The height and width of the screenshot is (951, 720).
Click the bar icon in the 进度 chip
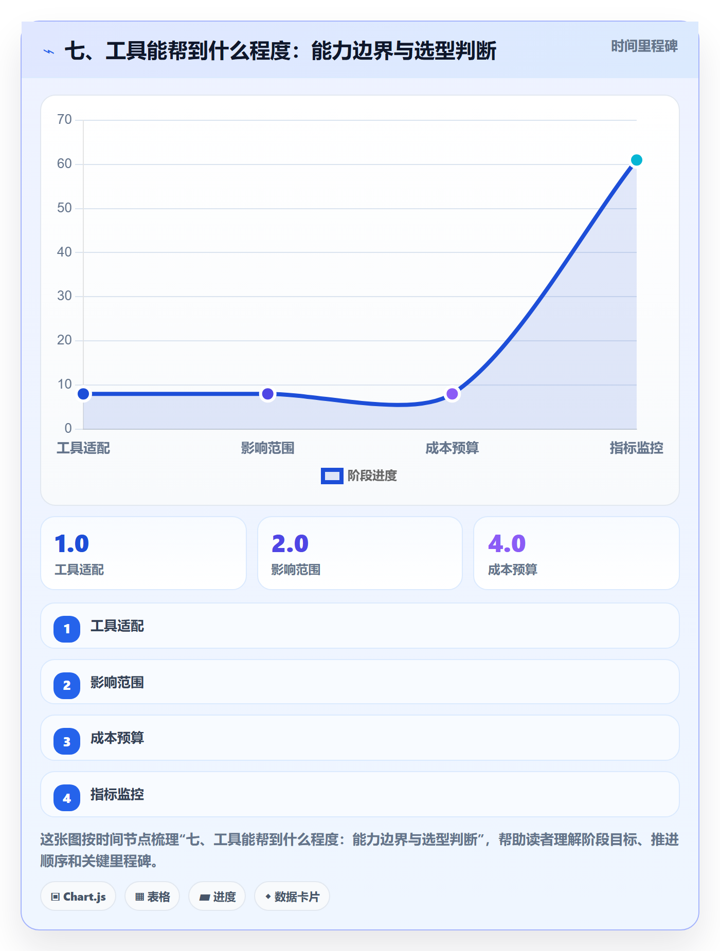coord(204,898)
